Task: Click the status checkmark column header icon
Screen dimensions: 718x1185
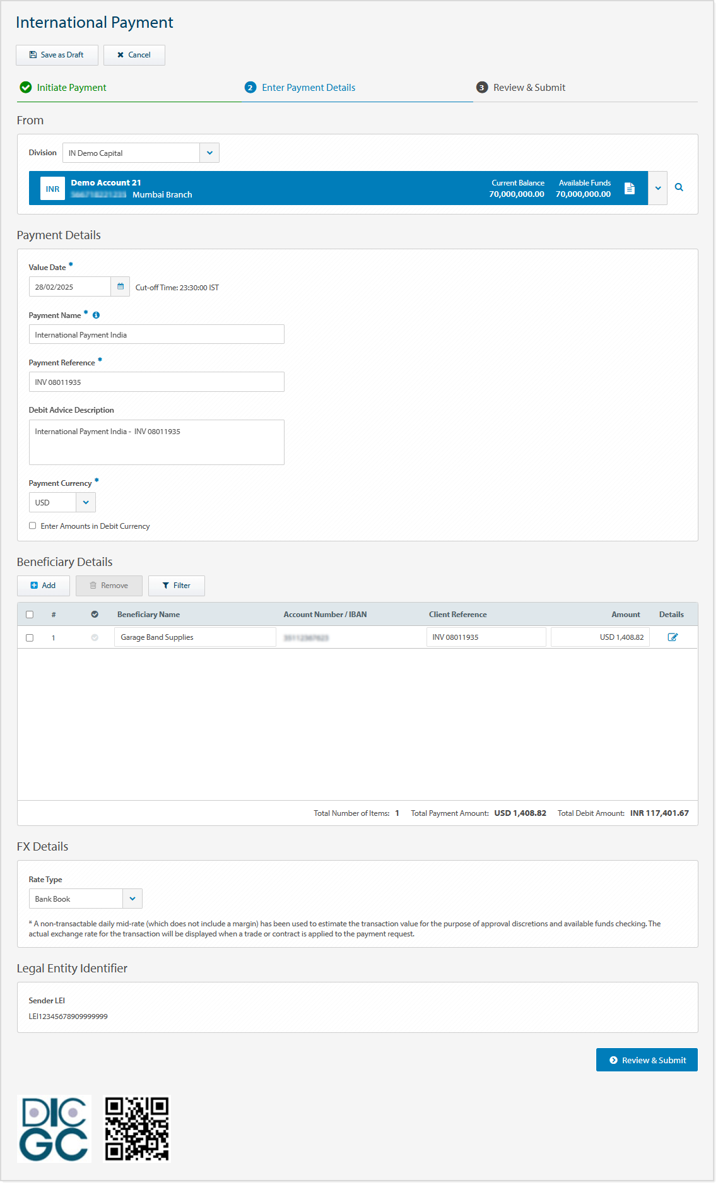Action: coord(95,614)
